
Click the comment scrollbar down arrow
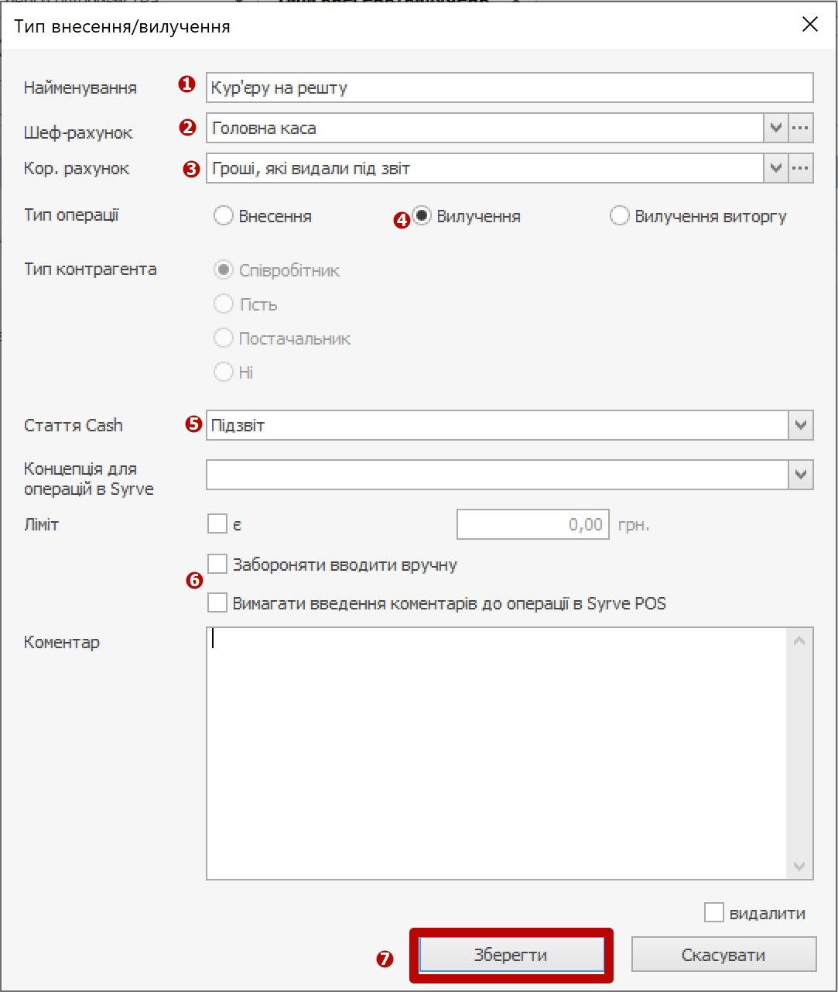[800, 867]
